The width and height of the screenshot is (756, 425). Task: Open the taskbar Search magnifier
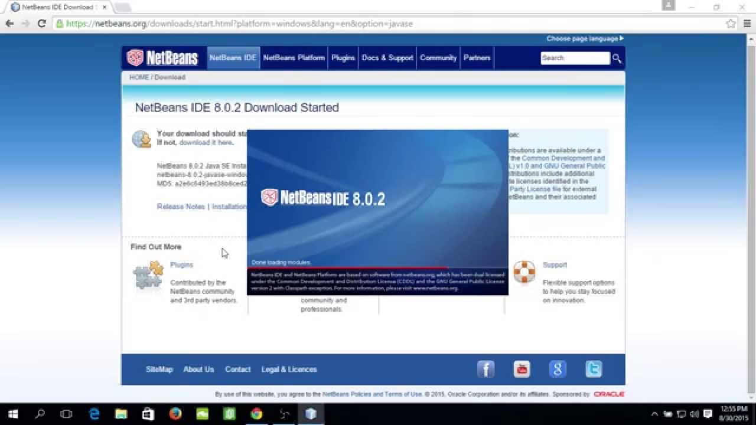tap(40, 414)
